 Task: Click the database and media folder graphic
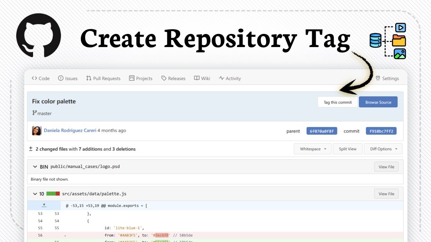(x=388, y=41)
